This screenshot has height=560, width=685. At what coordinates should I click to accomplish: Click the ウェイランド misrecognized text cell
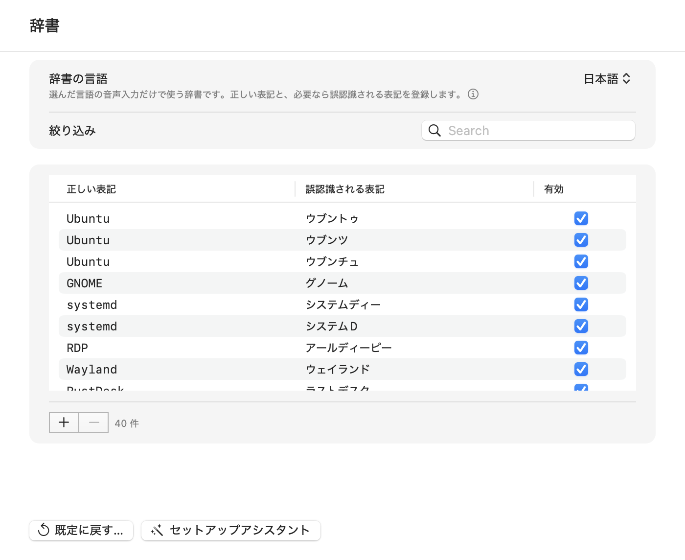pyautogui.click(x=338, y=369)
